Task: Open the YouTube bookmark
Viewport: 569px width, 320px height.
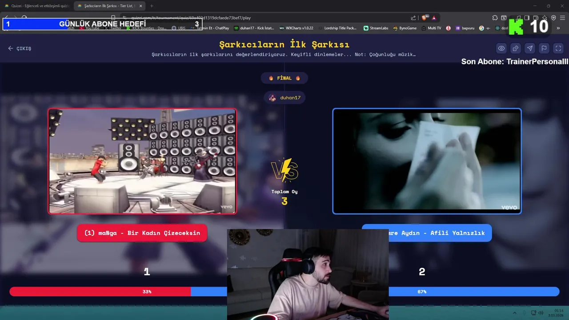Action: [x=89, y=28]
